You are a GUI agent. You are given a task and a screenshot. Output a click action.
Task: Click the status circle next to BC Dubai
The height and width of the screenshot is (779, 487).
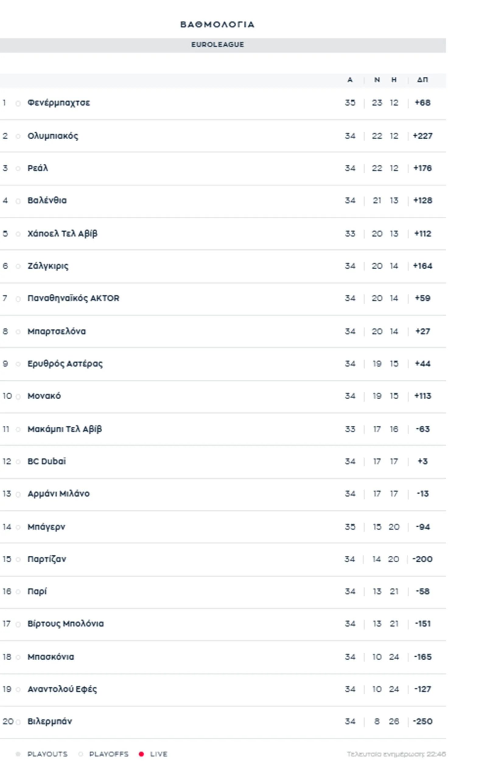click(x=18, y=462)
